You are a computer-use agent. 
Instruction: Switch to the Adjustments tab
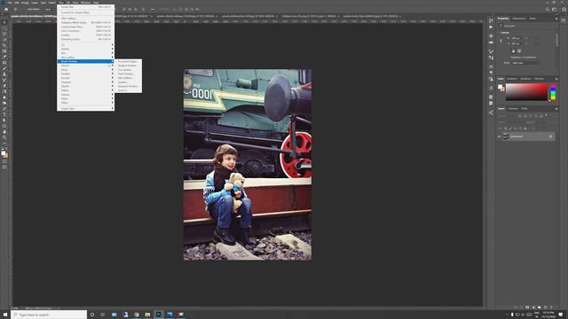(518, 19)
